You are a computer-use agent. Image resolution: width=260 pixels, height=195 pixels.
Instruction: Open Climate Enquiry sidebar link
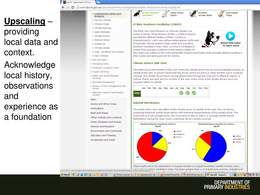(102, 36)
